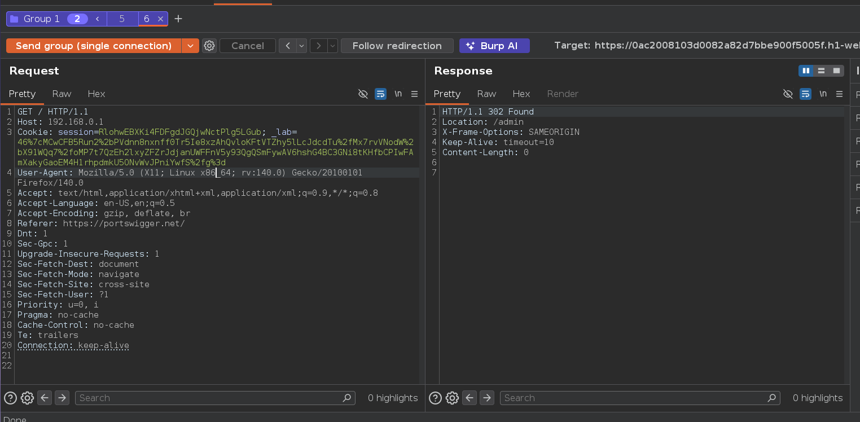
Task: Open Request search settings gear
Action: (27, 398)
